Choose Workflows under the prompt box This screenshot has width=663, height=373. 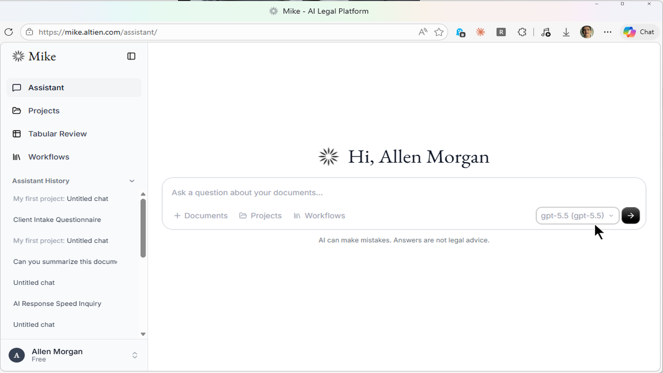tap(319, 216)
